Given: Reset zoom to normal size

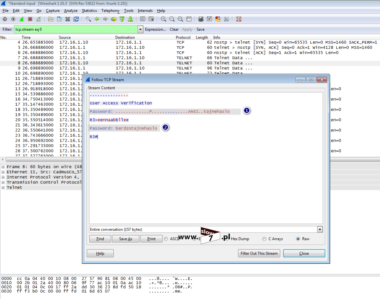Looking at the screenshot, I should (x=180, y=19).
